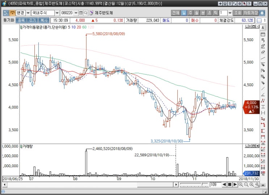Click the horizontal scrollbar thumb
This screenshot has height=195, width=269.
[155, 185]
